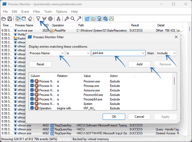Click the Include Process From Window target icon
Image resolution: width=192 pixels, height=142 pixels.
[50, 19]
